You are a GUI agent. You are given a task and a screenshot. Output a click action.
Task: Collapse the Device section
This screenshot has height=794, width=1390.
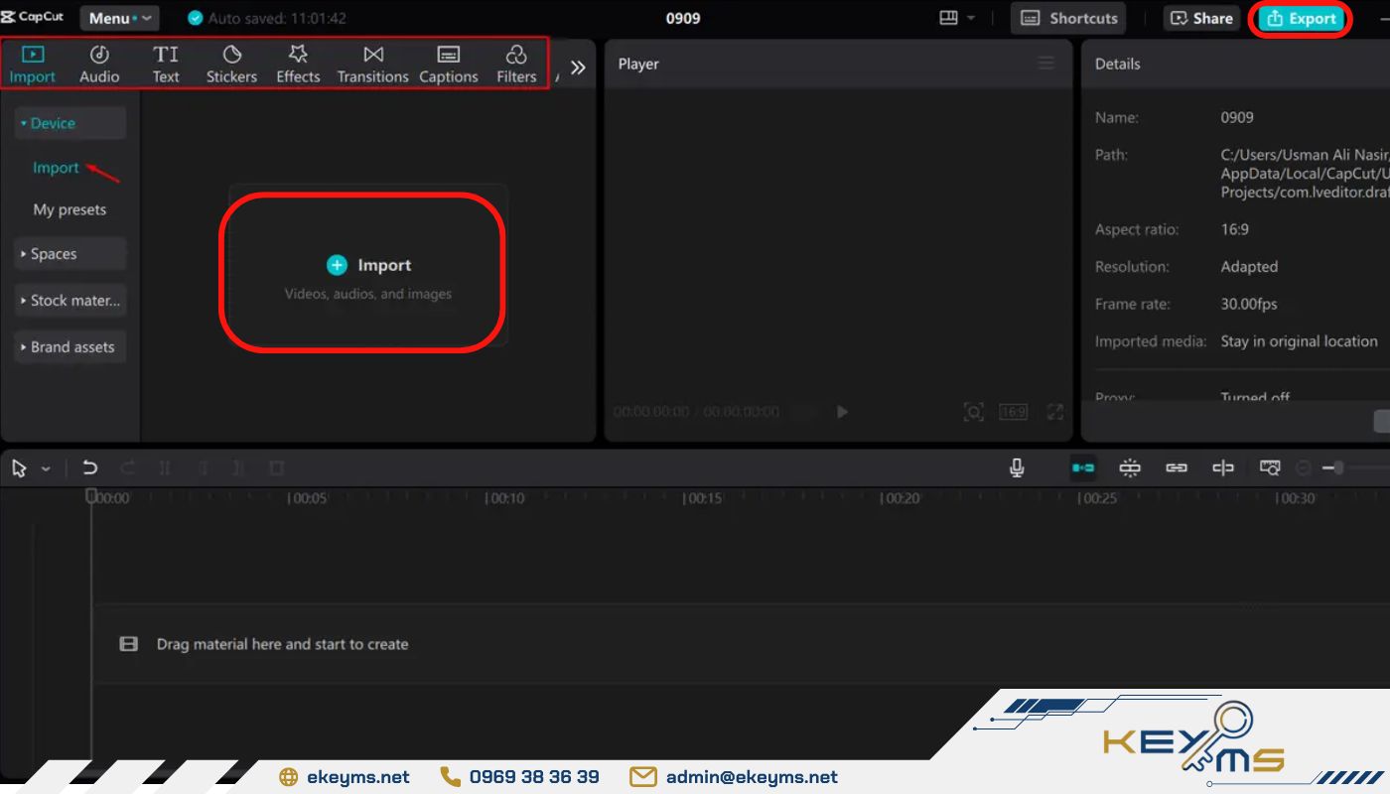[x=69, y=123]
